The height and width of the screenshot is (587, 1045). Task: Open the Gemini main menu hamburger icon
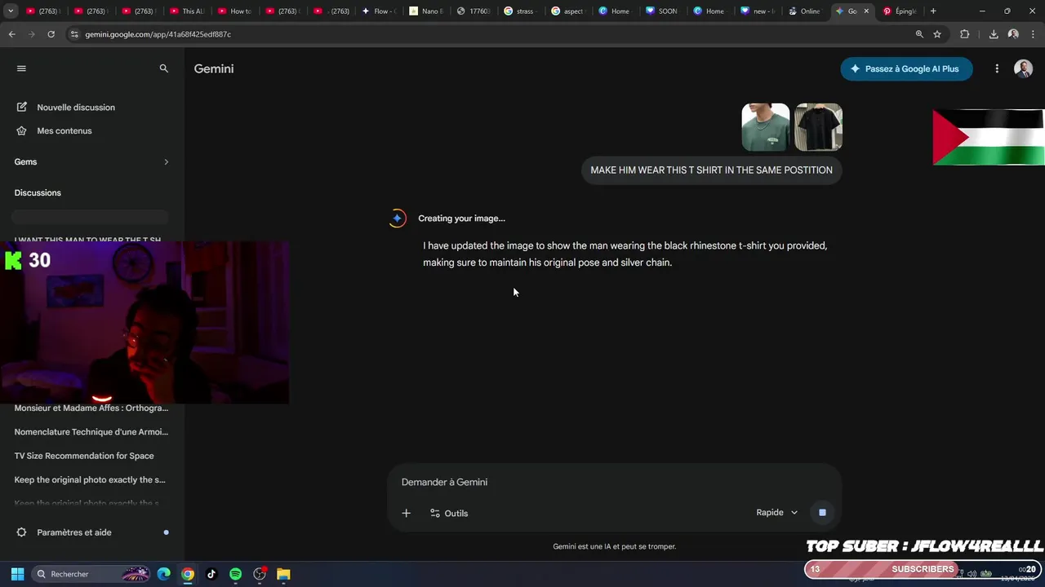[x=21, y=68]
